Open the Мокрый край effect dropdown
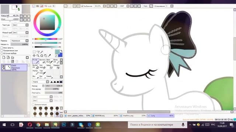 [20, 33]
